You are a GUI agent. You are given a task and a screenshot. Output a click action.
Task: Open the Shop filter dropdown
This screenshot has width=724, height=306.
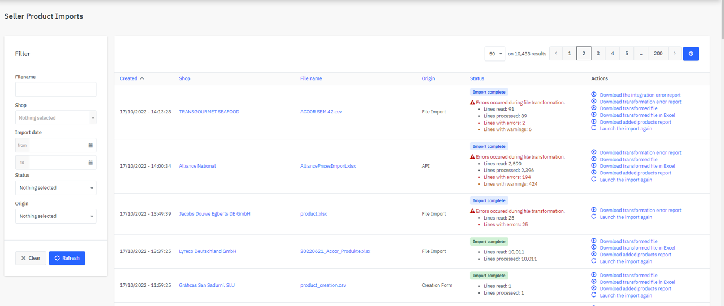(55, 118)
